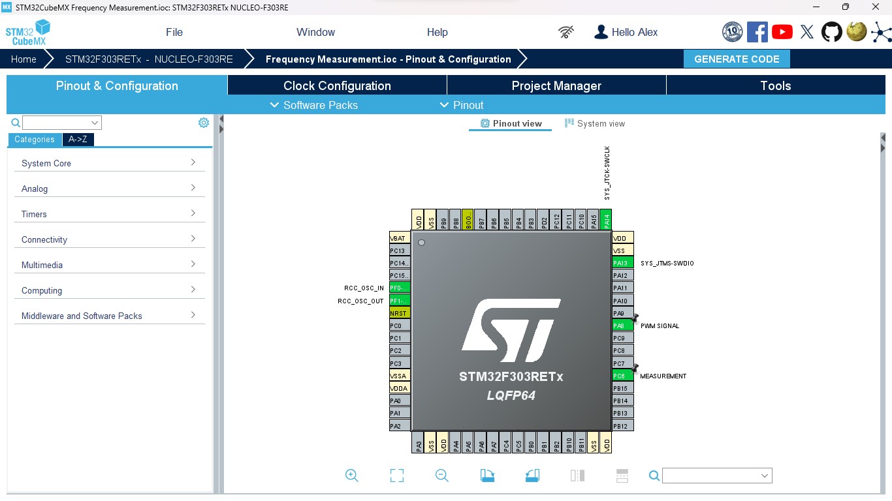Click the ST 10 years anniversary badge
Image resolution: width=892 pixels, height=501 pixels.
733,32
